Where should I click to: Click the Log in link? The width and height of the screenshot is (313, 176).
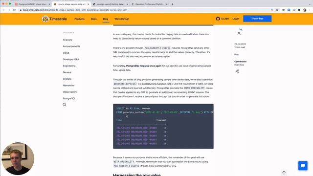236,19
